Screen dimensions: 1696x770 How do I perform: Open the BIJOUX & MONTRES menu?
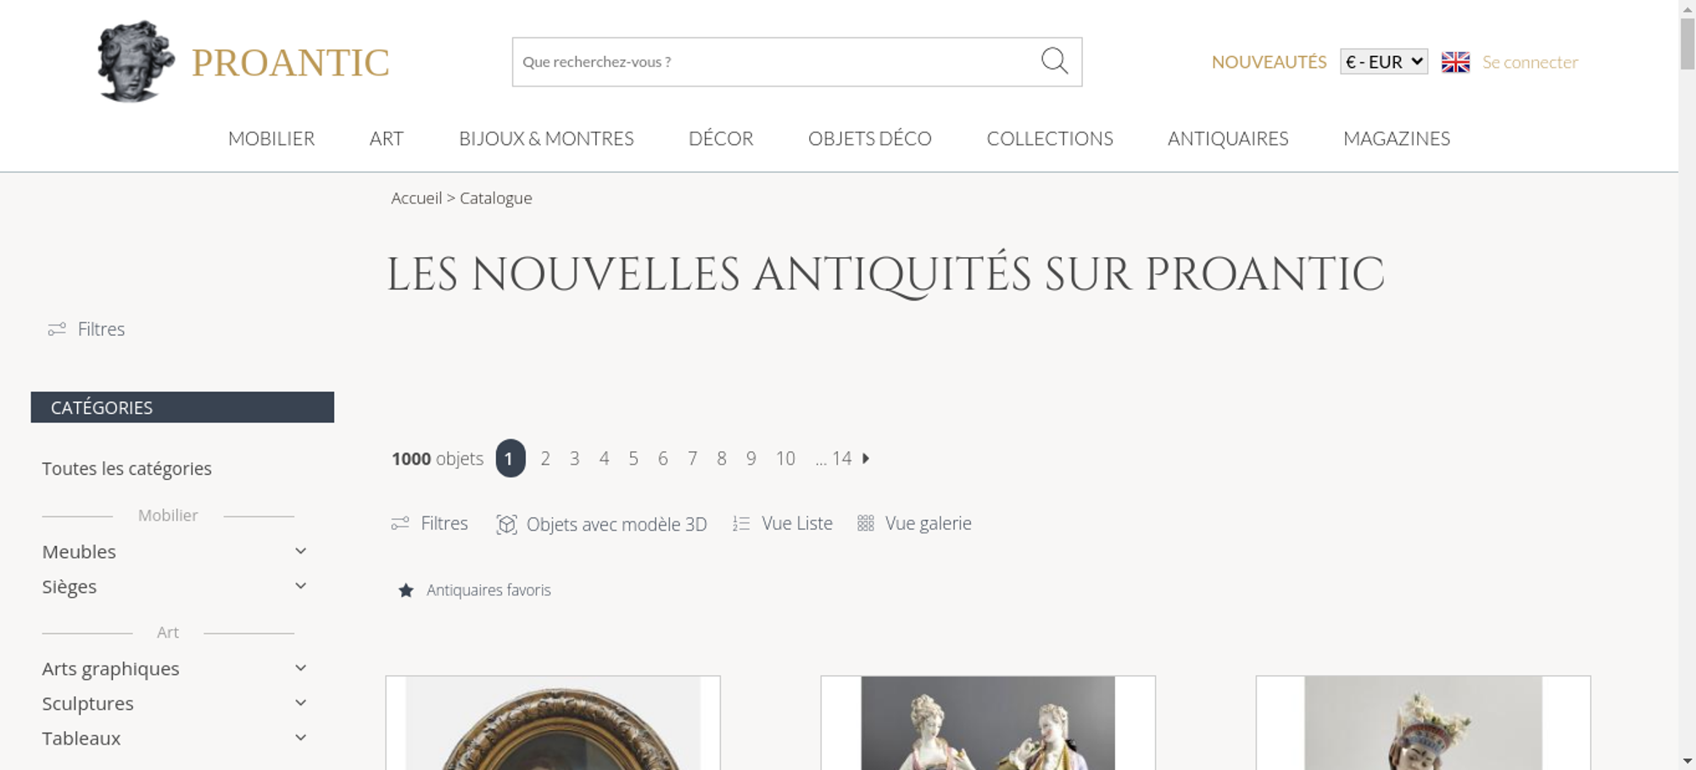[x=546, y=138]
